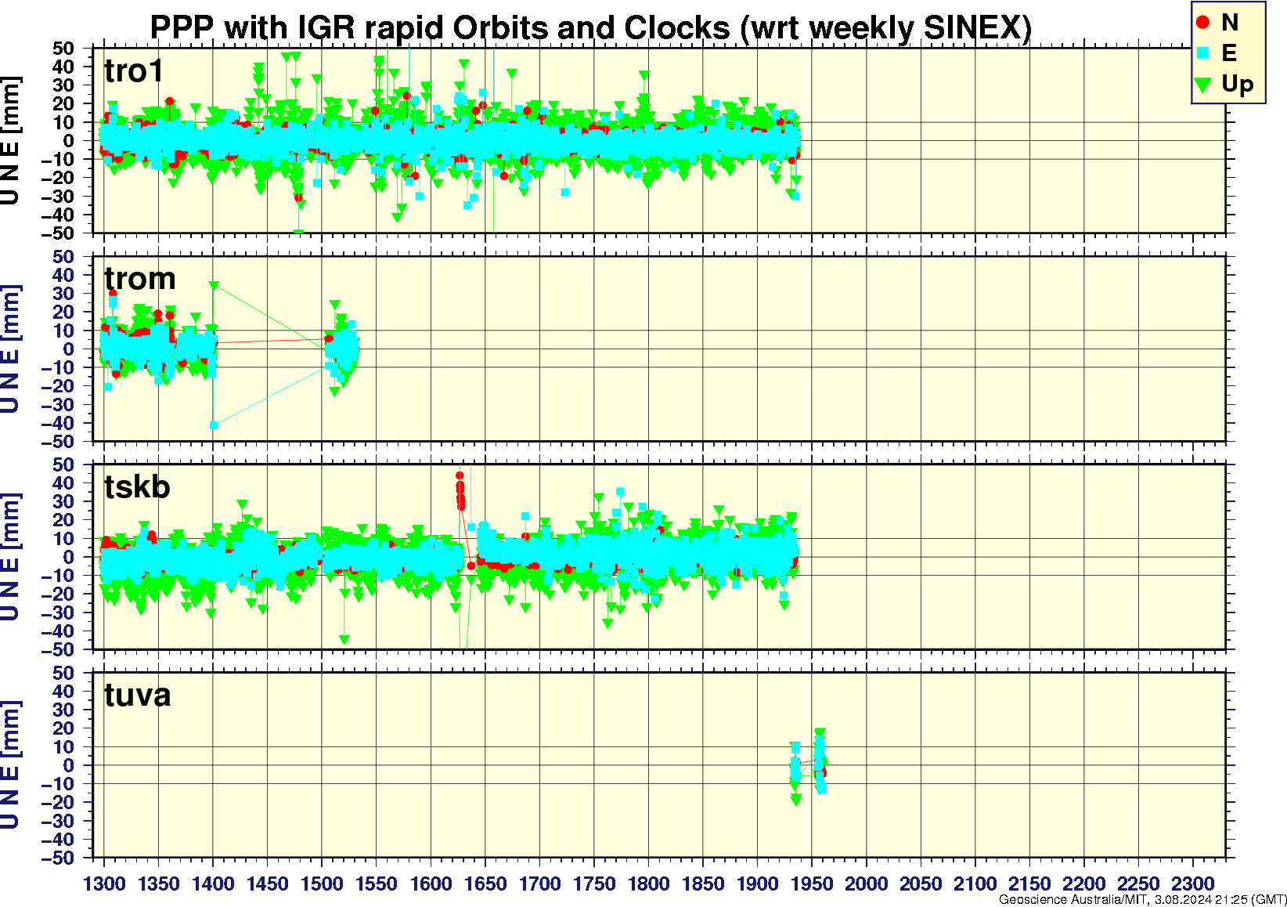Click x-axis tick label 2200
The image size is (1287, 907).
pos(1083,884)
